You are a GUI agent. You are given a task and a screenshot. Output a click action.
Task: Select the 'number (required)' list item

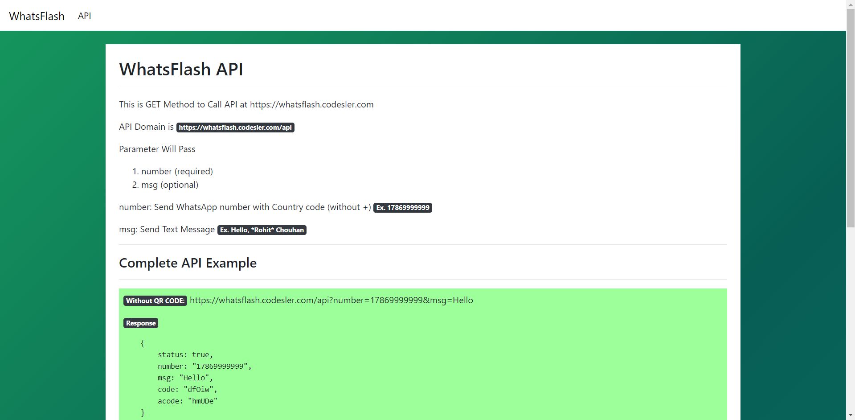(x=177, y=171)
